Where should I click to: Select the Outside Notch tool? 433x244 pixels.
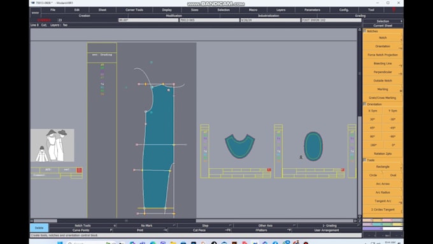383,80
